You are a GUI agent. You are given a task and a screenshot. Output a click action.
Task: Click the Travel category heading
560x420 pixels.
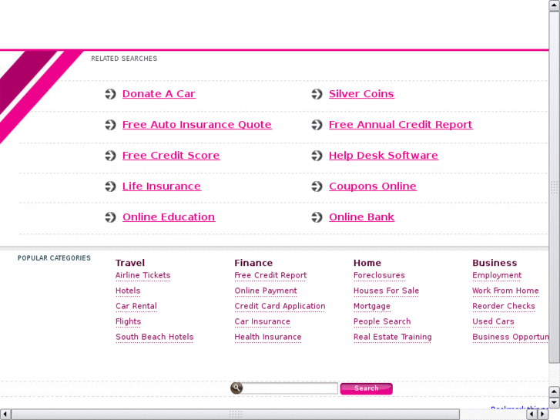pyautogui.click(x=130, y=263)
